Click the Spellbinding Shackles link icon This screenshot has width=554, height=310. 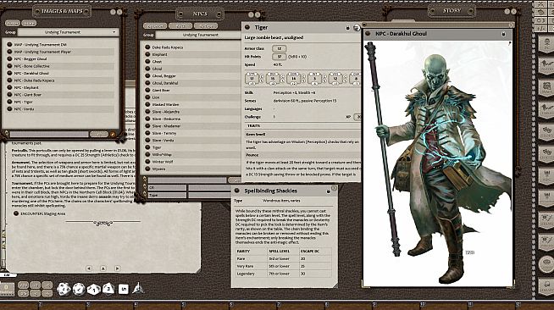236,191
